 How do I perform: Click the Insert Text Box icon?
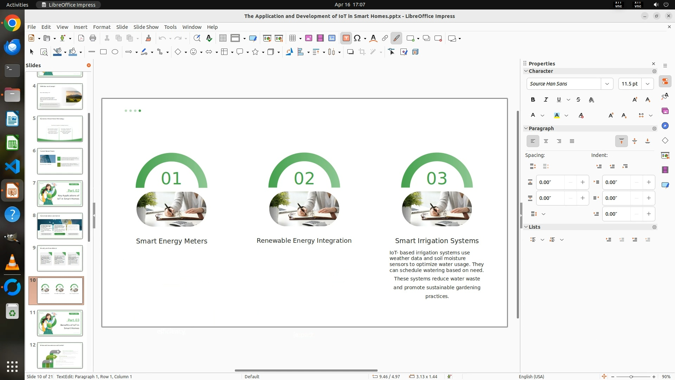click(346, 38)
